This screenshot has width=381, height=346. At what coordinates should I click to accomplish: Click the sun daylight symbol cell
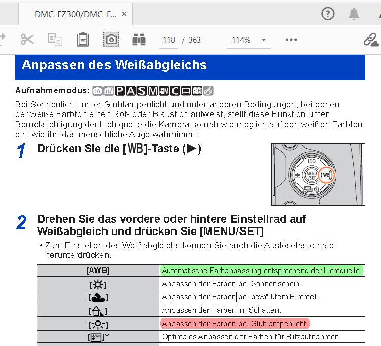98,284
